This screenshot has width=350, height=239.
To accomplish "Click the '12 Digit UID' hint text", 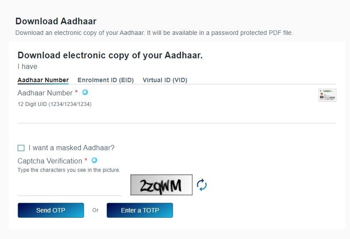I will click(x=54, y=104).
